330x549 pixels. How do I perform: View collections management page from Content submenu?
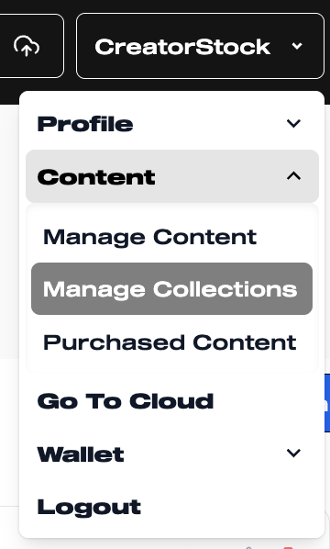(x=171, y=289)
